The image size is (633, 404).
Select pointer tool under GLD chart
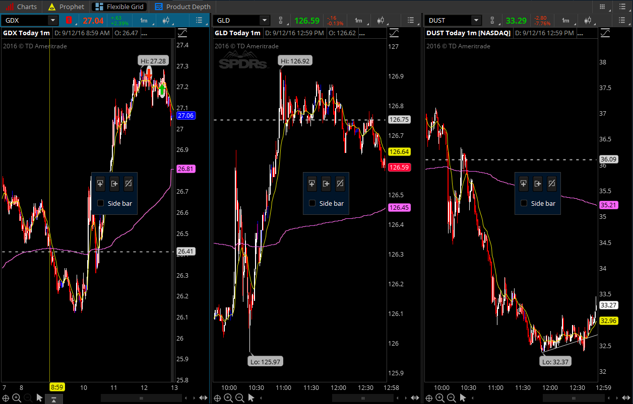251,398
